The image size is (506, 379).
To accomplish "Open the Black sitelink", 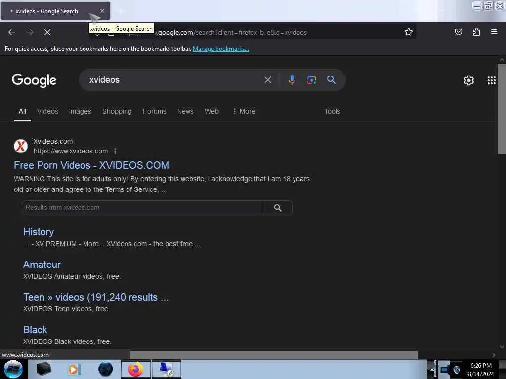I will pyautogui.click(x=35, y=330).
